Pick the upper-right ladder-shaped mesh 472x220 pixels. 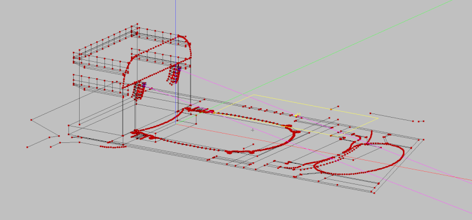point(175,74)
